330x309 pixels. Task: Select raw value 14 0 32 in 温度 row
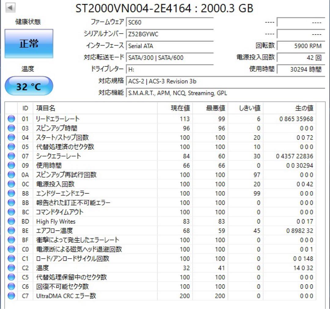(303, 268)
